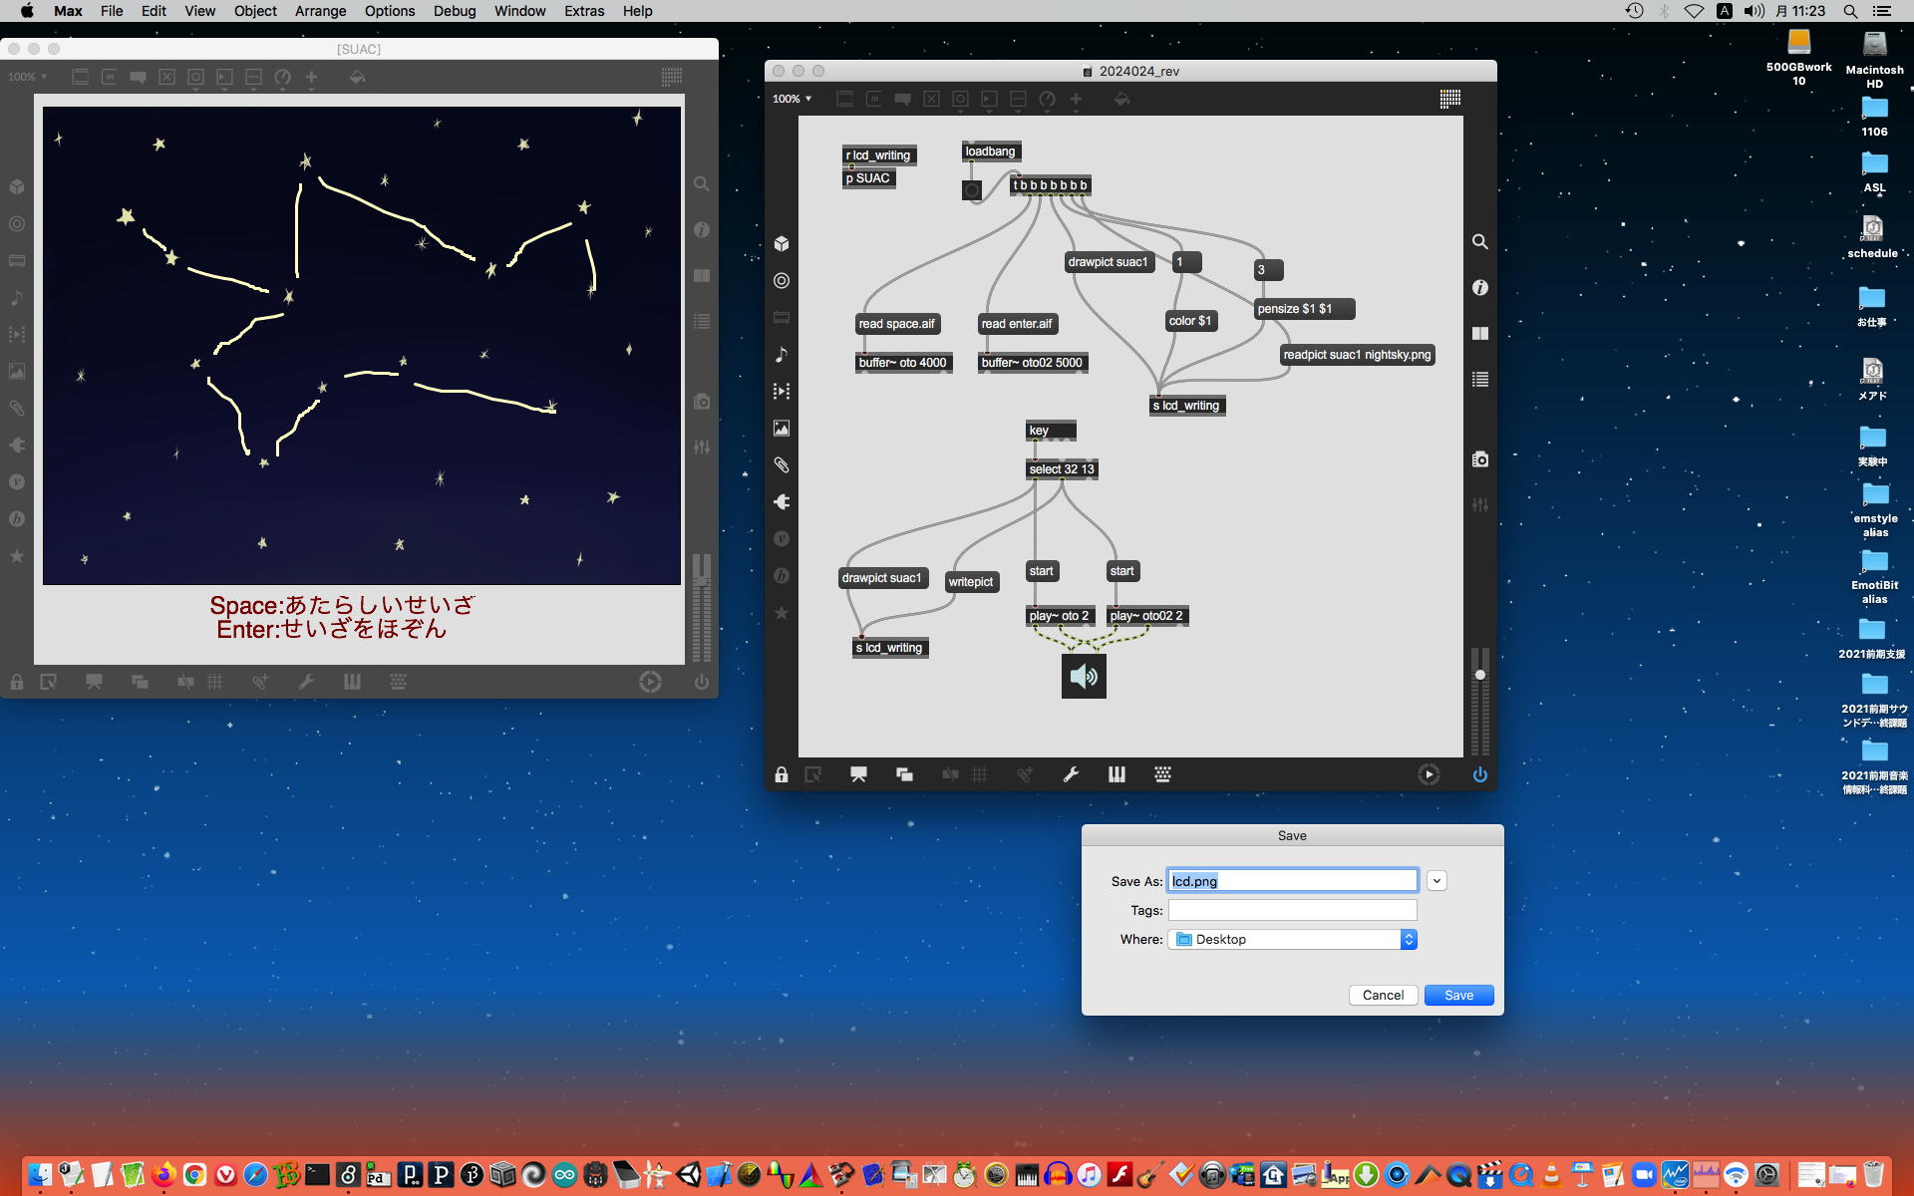This screenshot has width=1914, height=1196.
Task: Click the Objects cube icon in left sidebar
Action: [x=782, y=244]
